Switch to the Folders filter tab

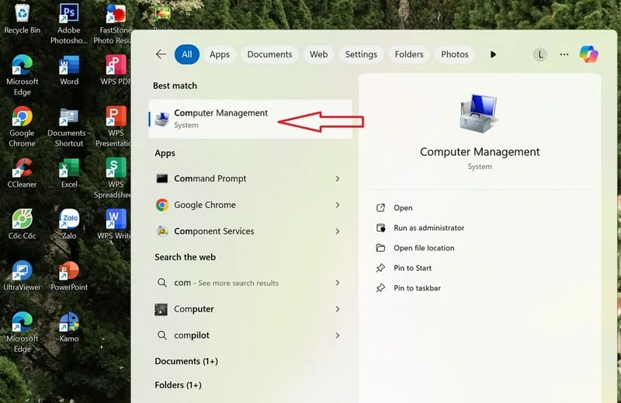click(x=409, y=54)
